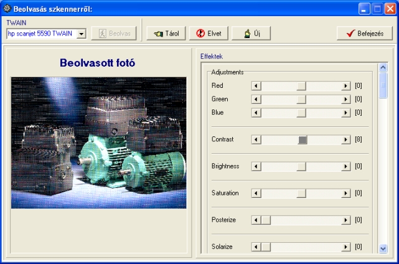This screenshot has height=264, width=399.
Task: Click the gear icon in title bar
Action: click(7, 9)
